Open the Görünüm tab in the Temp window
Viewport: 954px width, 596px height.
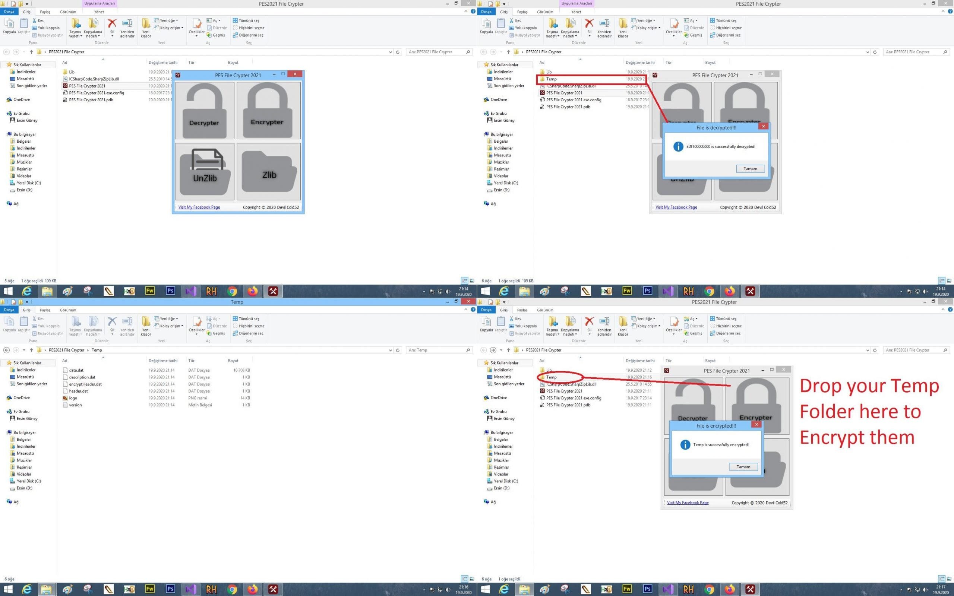point(68,310)
